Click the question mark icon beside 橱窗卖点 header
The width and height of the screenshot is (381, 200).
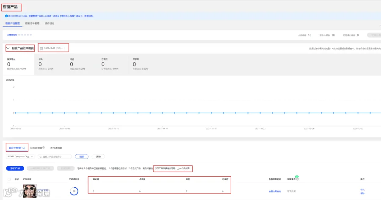coord(298,179)
